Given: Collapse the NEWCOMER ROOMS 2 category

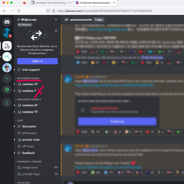Looking at the screenshot, I should [x=28, y=99].
